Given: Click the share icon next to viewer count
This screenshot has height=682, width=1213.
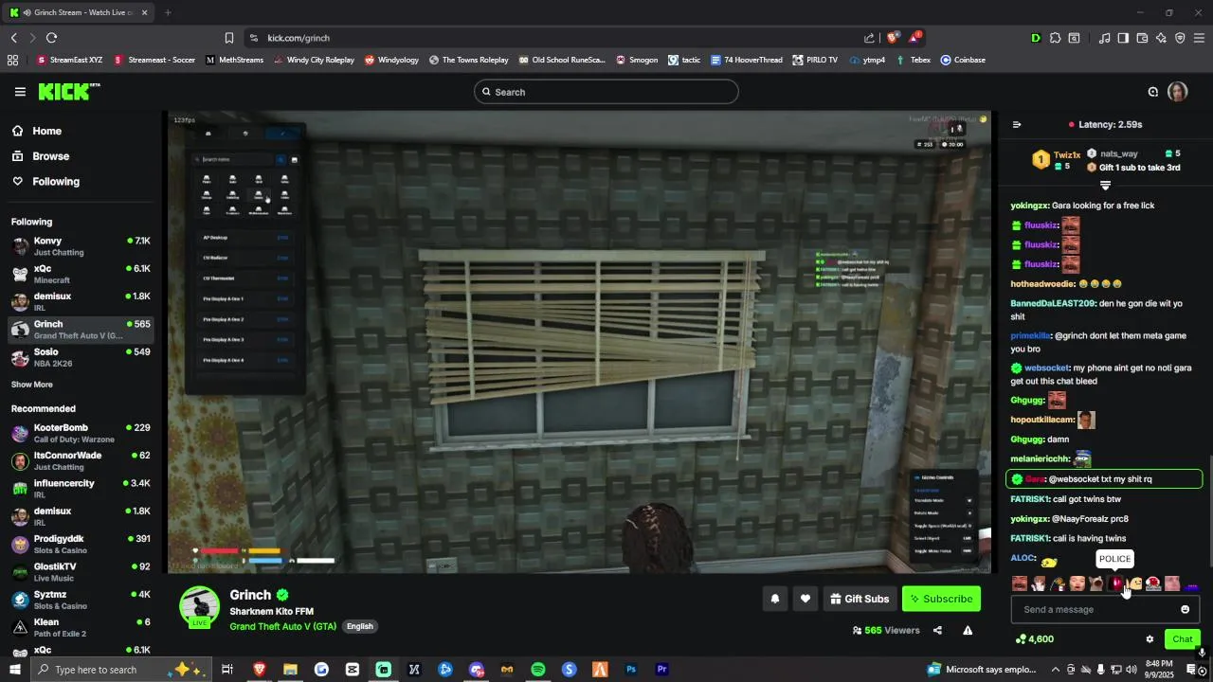Looking at the screenshot, I should pyautogui.click(x=937, y=630).
